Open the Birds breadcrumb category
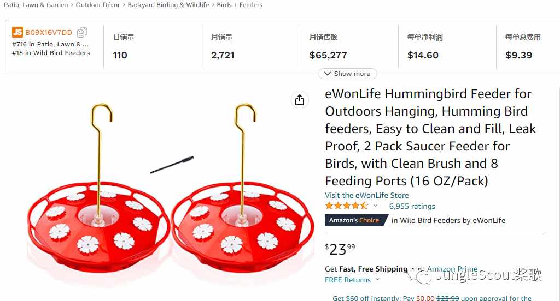This screenshot has height=301, width=560. [x=224, y=5]
